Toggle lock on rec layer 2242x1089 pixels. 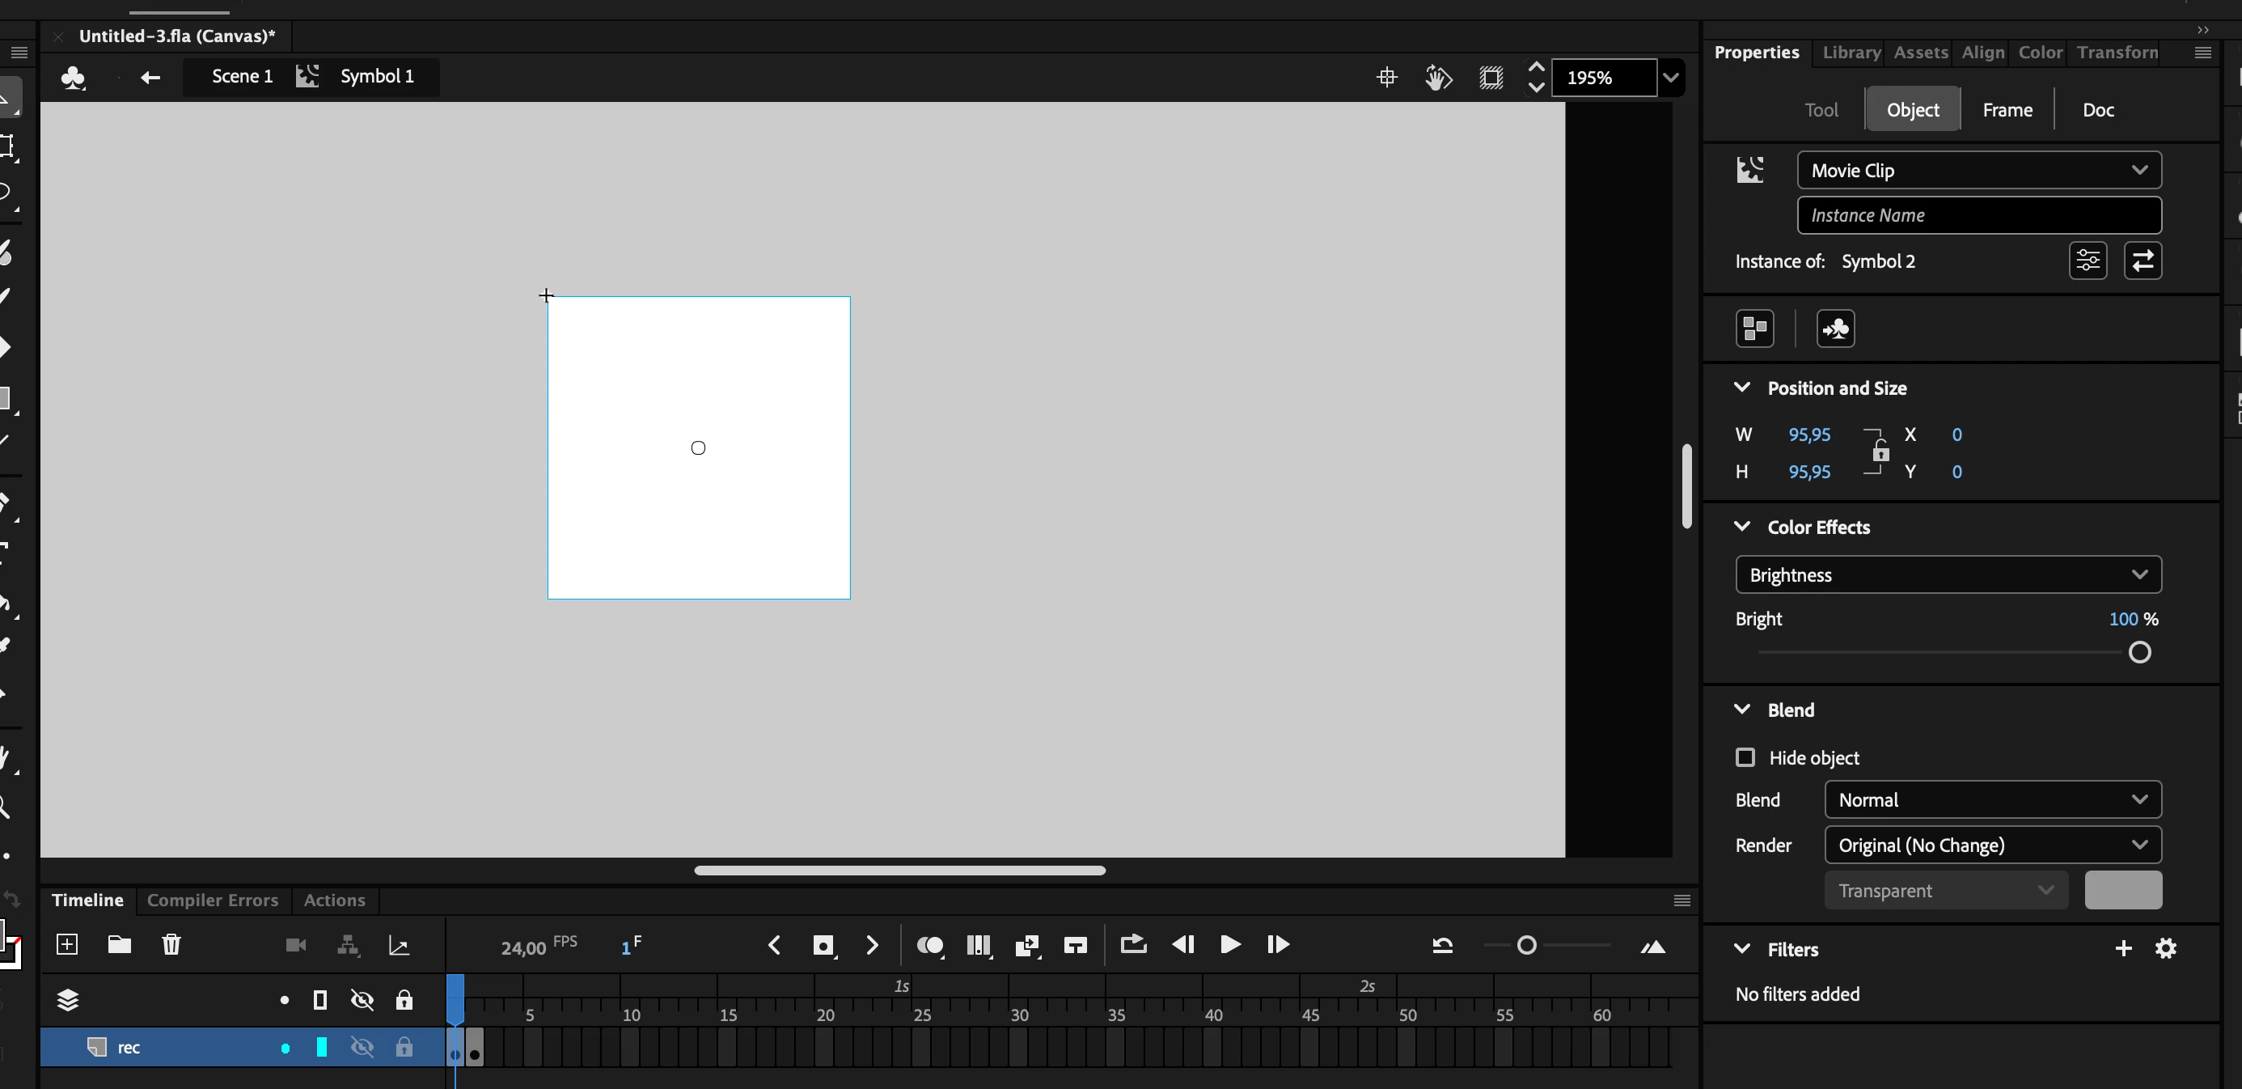(404, 1047)
